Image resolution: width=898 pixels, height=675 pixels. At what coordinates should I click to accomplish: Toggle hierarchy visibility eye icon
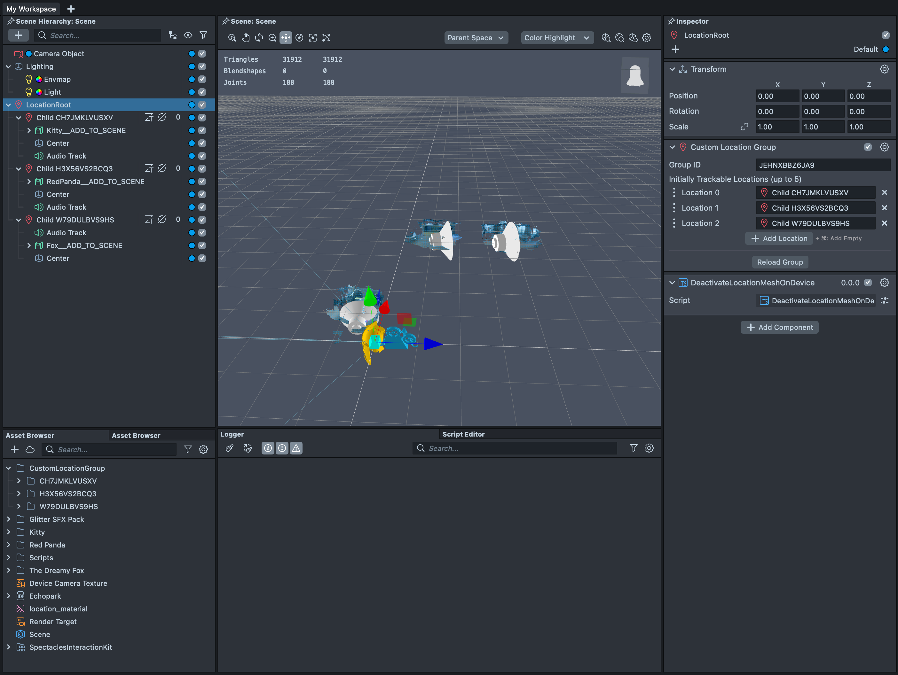click(x=188, y=35)
